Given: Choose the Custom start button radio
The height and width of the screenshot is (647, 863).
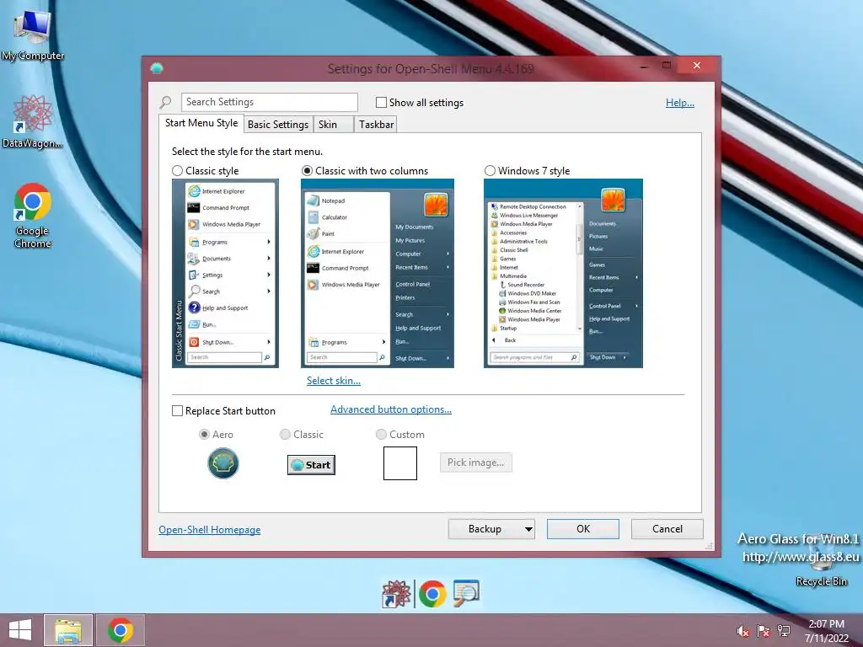Looking at the screenshot, I should 381,435.
